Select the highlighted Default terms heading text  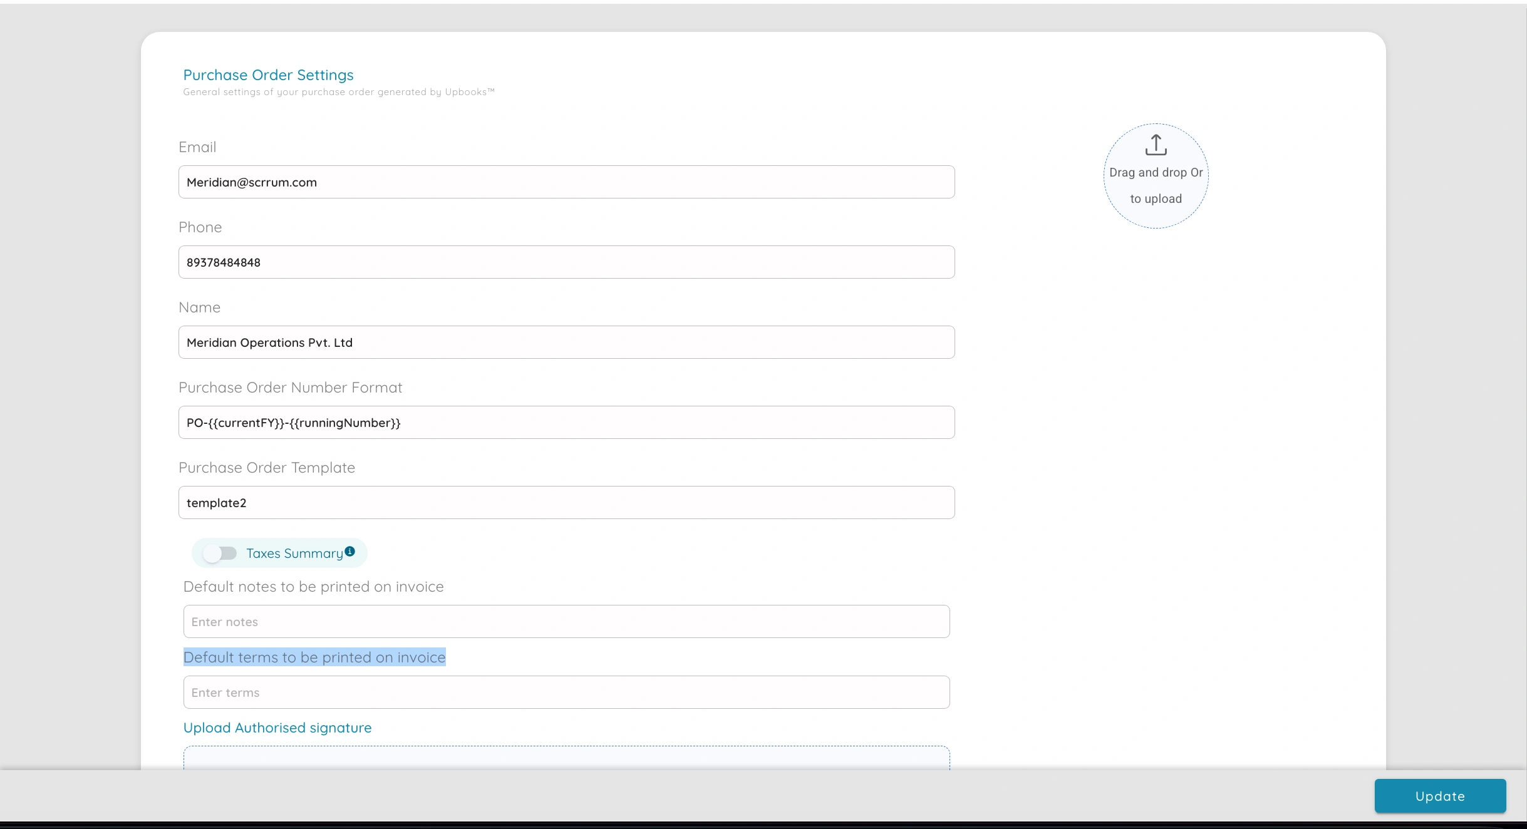pos(314,657)
